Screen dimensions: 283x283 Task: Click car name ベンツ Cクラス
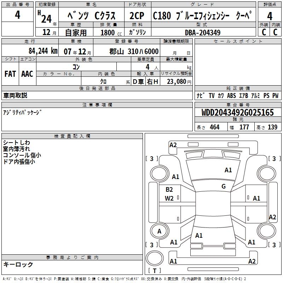tap(91, 16)
